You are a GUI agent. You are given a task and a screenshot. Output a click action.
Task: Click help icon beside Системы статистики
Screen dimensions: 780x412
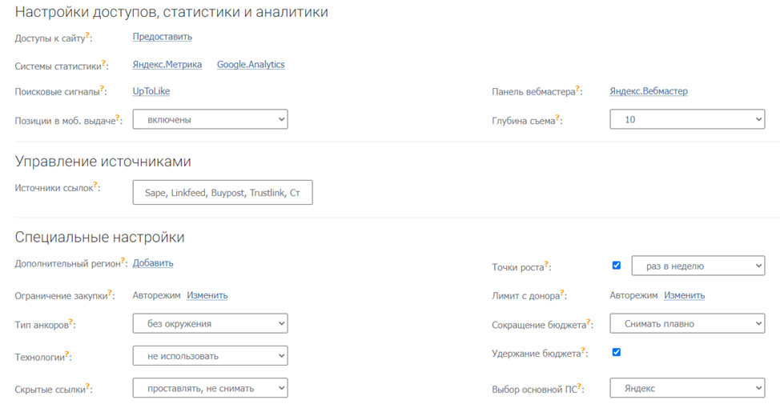tap(106, 63)
